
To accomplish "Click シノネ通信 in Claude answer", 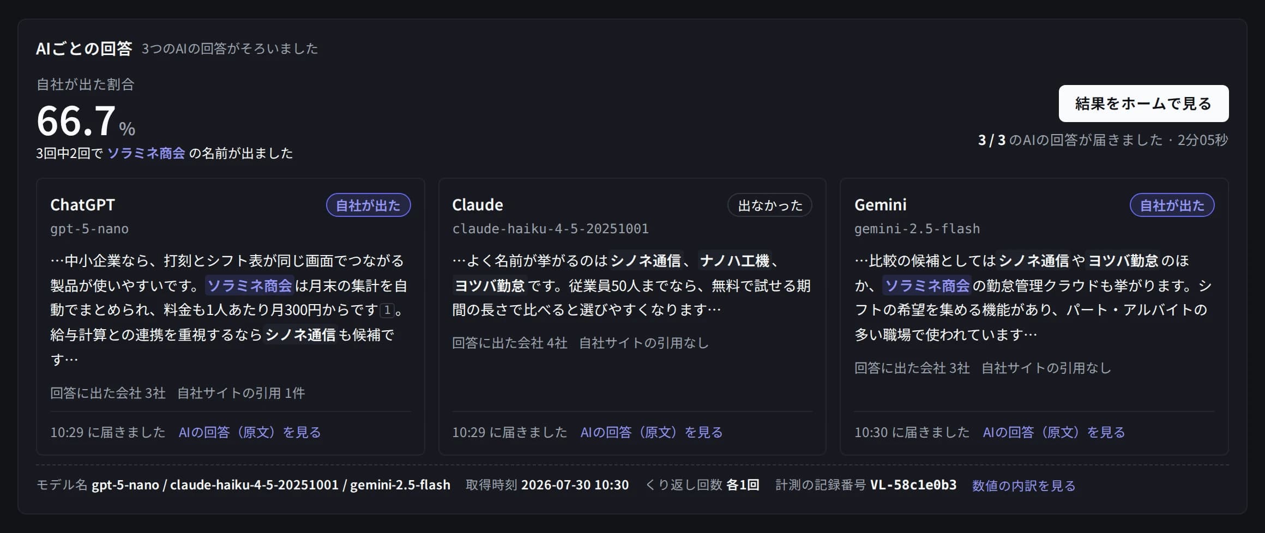I will coord(646,261).
